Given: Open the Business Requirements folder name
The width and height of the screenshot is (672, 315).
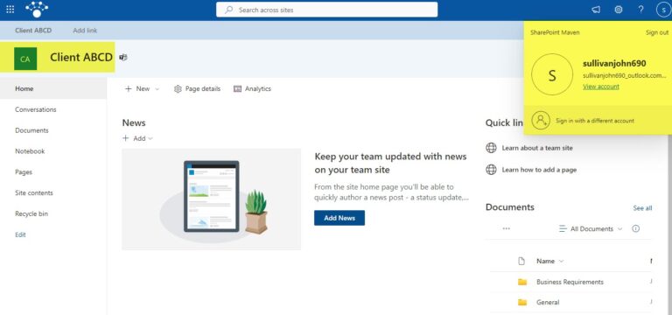Looking at the screenshot, I should coord(570,282).
